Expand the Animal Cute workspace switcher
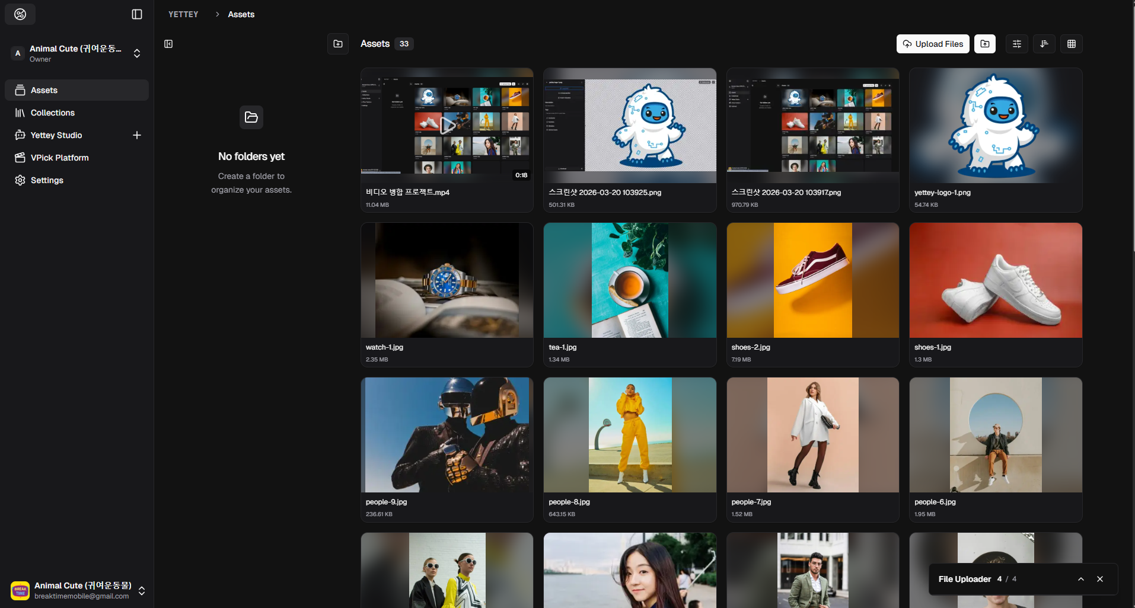This screenshot has width=1135, height=608. [x=137, y=53]
